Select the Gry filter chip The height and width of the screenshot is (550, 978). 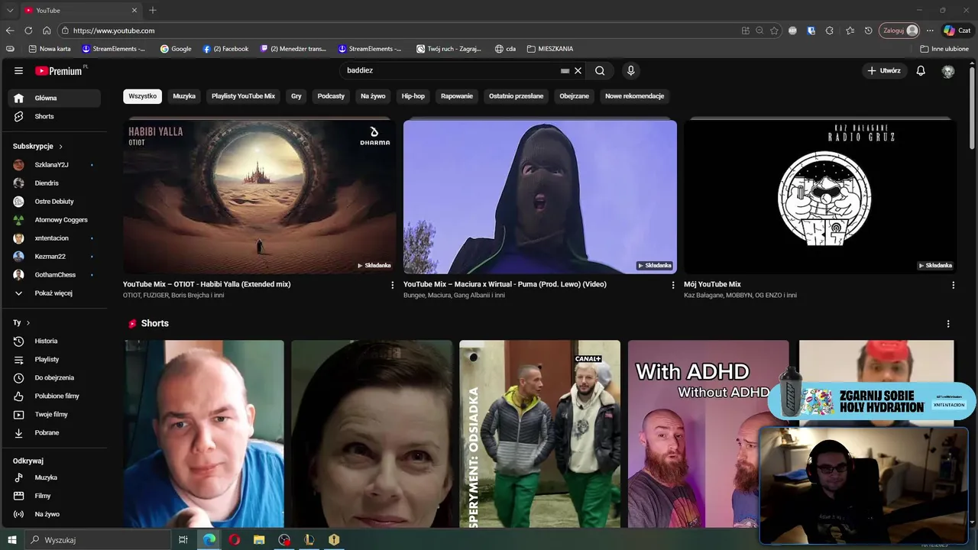296,96
